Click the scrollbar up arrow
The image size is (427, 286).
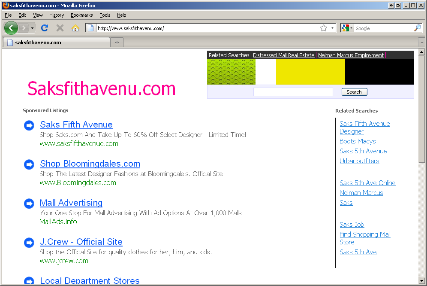(x=421, y=52)
